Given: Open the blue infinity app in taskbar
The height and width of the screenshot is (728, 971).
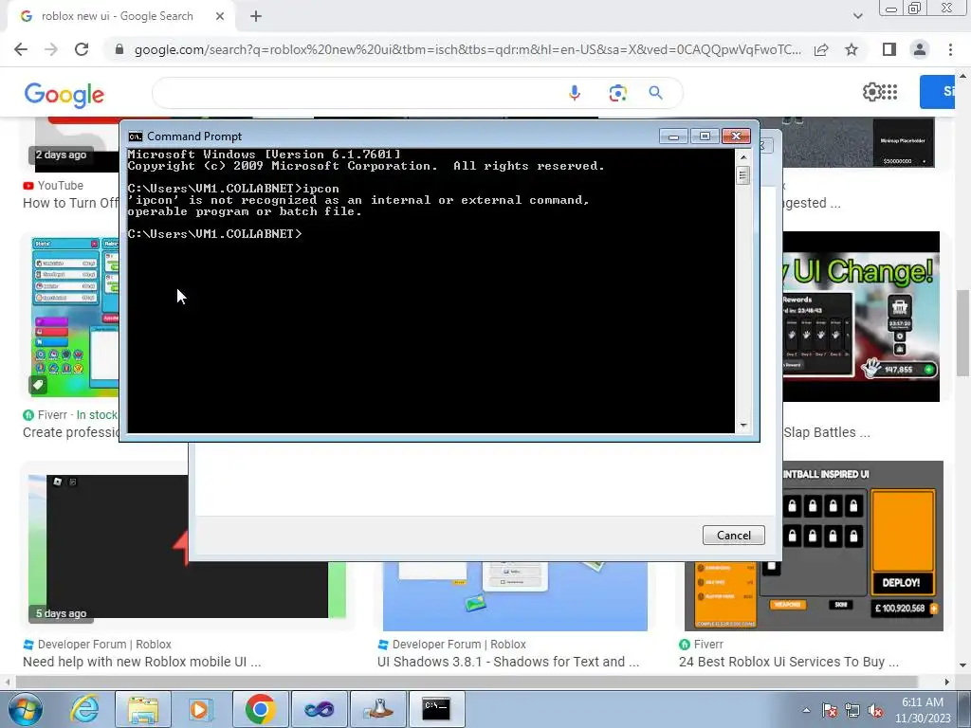Looking at the screenshot, I should point(319,709).
